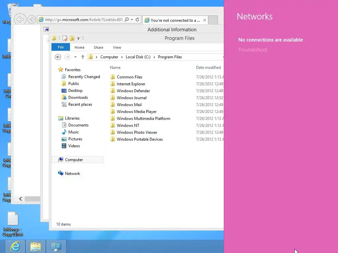
Task: Open the View ribbon tab
Action: pos(117,47)
